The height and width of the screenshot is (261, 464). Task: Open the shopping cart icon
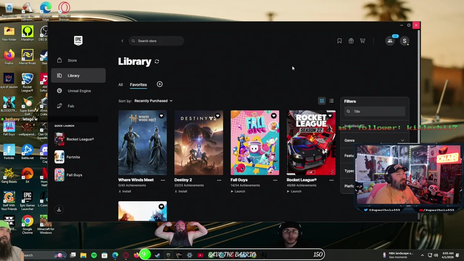point(362,41)
